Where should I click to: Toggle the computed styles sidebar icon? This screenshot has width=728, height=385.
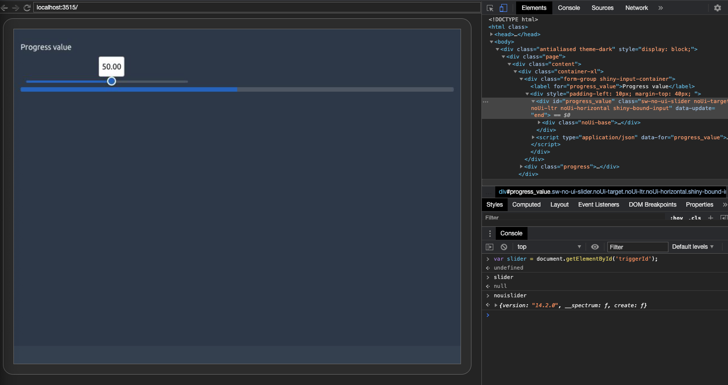pyautogui.click(x=724, y=218)
